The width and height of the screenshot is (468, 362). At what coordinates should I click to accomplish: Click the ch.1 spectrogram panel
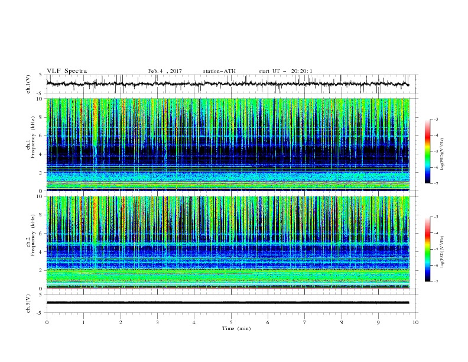(228, 144)
